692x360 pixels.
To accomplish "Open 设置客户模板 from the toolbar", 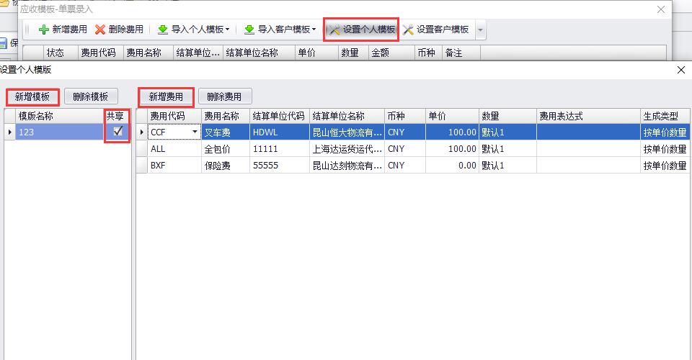I will (435, 30).
